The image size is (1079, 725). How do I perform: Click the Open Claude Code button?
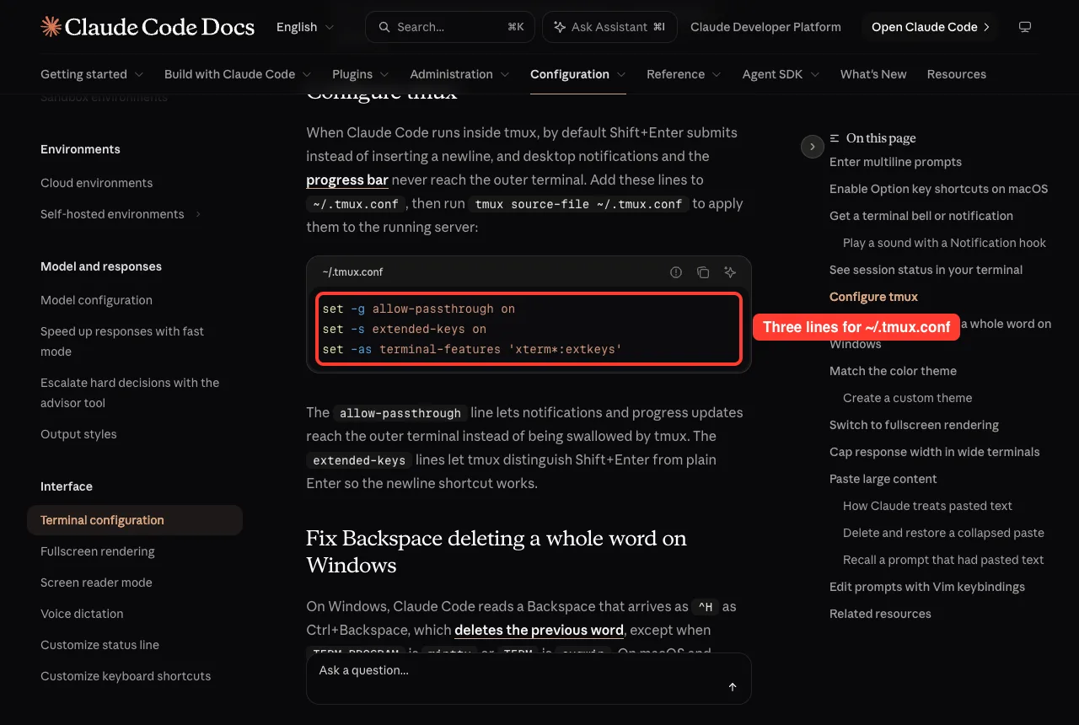coord(930,27)
